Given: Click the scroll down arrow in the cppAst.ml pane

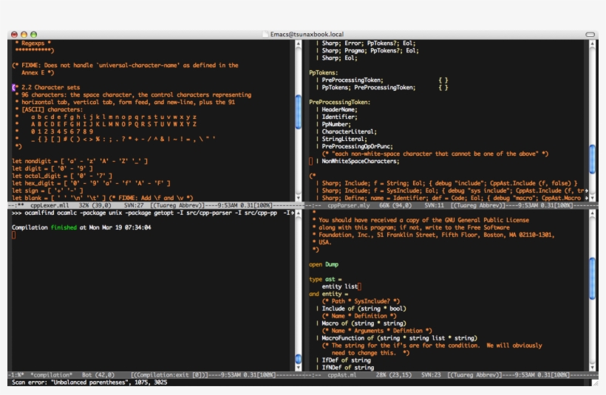Looking at the screenshot, I should [x=593, y=367].
